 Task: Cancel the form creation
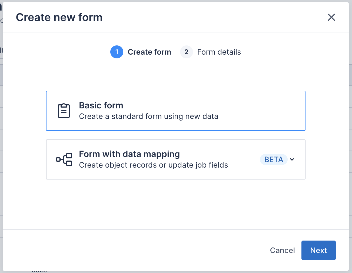pyautogui.click(x=282, y=250)
